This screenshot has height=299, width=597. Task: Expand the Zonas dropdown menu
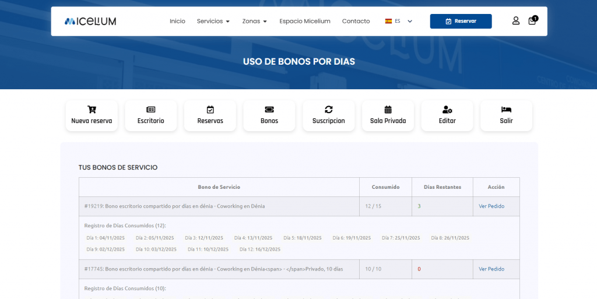tap(254, 22)
